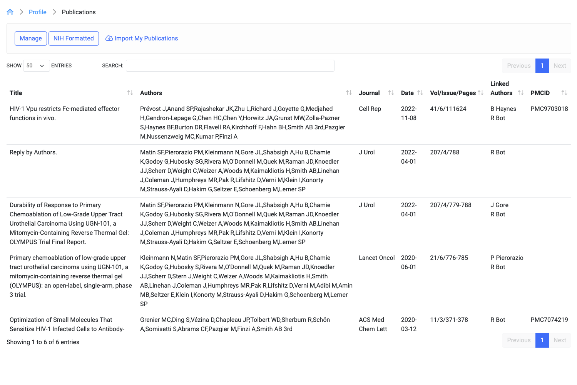Select page 1 in top pagination
Viewport: 577px width, 385px height.
pos(542,66)
